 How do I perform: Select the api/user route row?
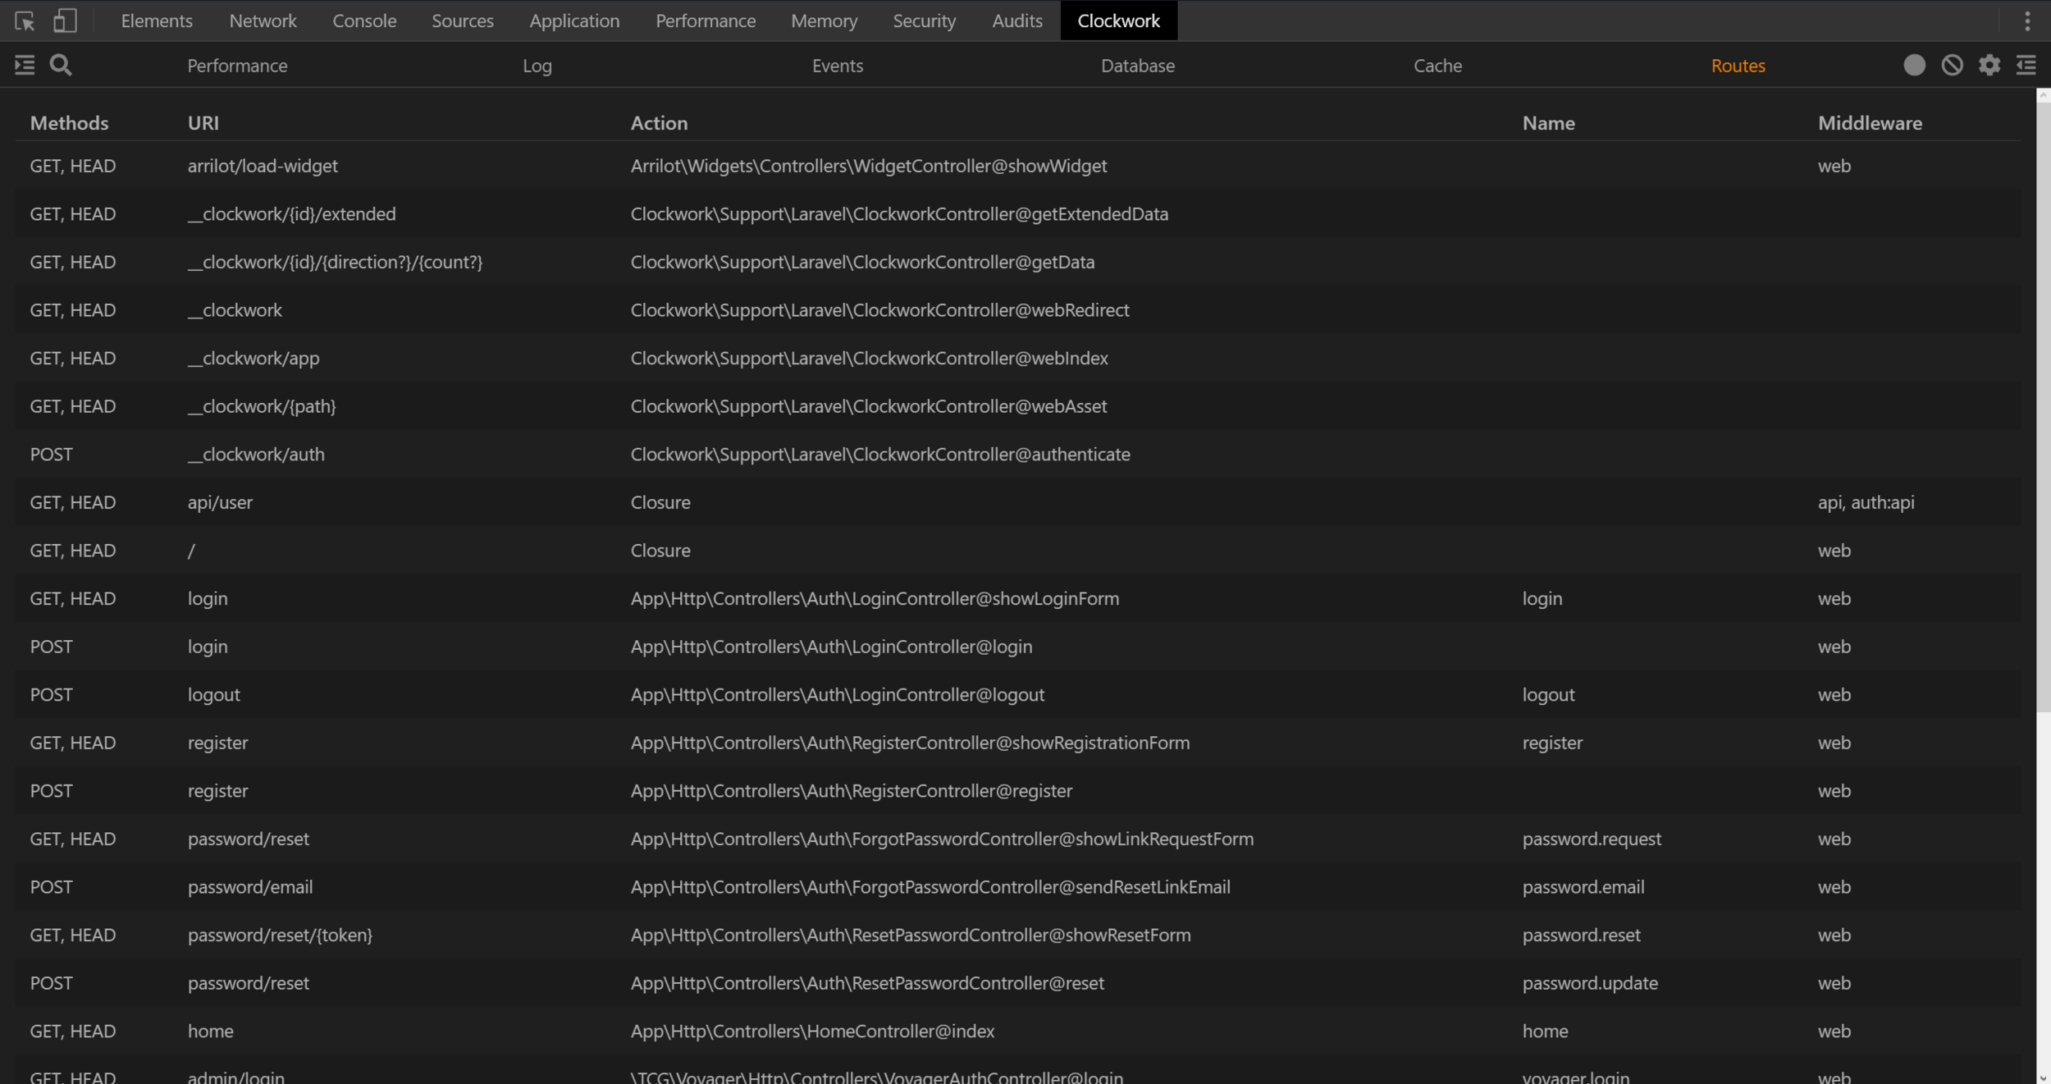[220, 502]
